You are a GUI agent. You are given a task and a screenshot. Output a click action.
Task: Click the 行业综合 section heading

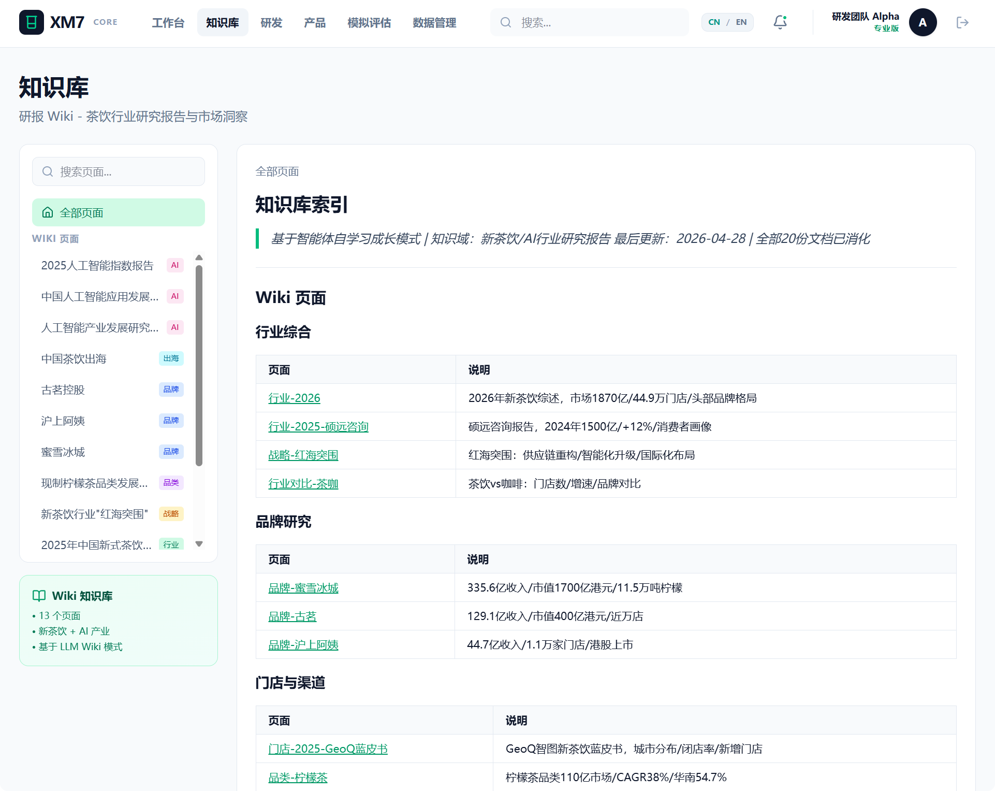click(283, 332)
